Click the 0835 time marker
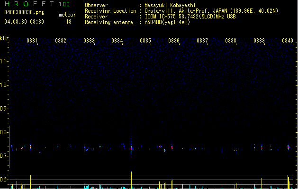 coord(145,40)
